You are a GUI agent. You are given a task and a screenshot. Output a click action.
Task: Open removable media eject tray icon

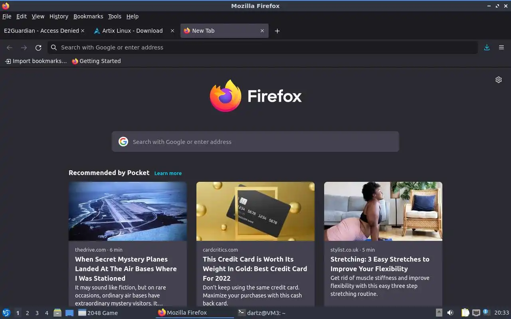click(439, 313)
